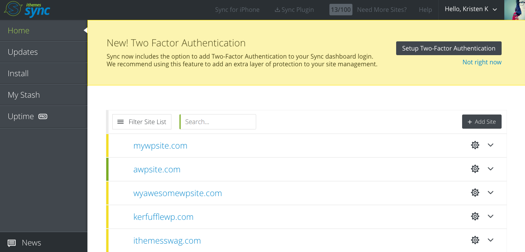This screenshot has height=252, width=525.
Task: Go to the Home sidebar item
Action: (44, 31)
